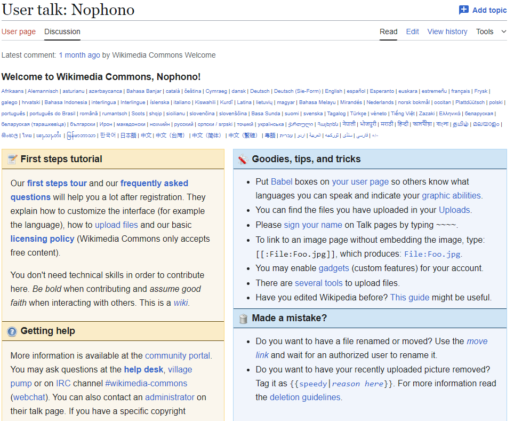
Task: Open the "1 month ago" comment link
Action: pyautogui.click(x=79, y=55)
